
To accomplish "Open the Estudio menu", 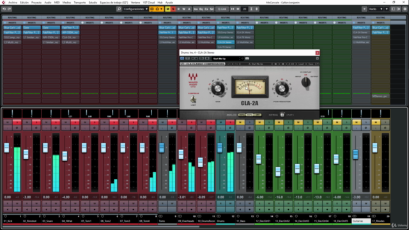I will click(93, 3).
